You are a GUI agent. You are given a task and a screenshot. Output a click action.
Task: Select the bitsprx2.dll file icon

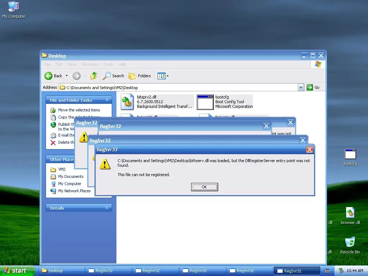[x=127, y=102]
